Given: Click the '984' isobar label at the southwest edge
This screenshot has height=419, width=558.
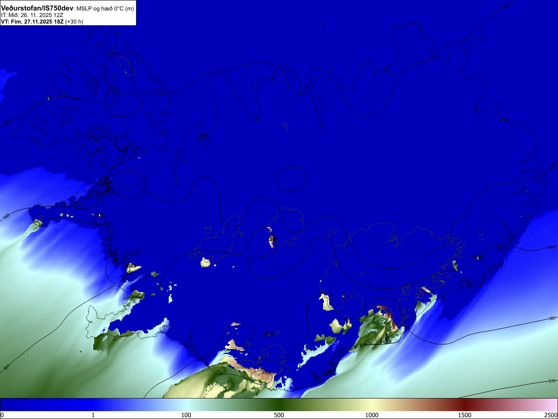Looking at the screenshot, I should click(6, 367).
